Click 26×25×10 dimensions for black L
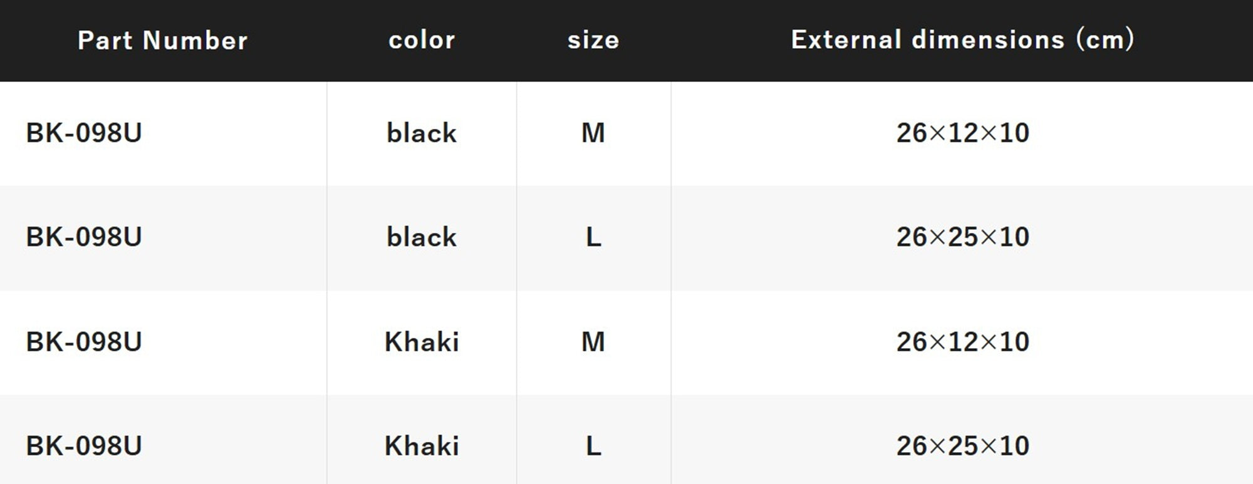The image size is (1253, 484). [963, 237]
